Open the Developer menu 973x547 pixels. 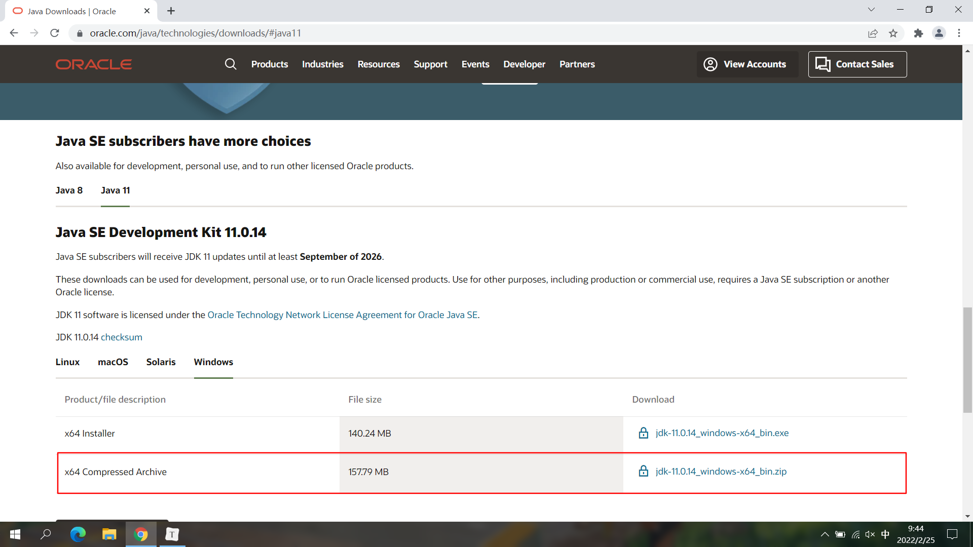pyautogui.click(x=524, y=64)
